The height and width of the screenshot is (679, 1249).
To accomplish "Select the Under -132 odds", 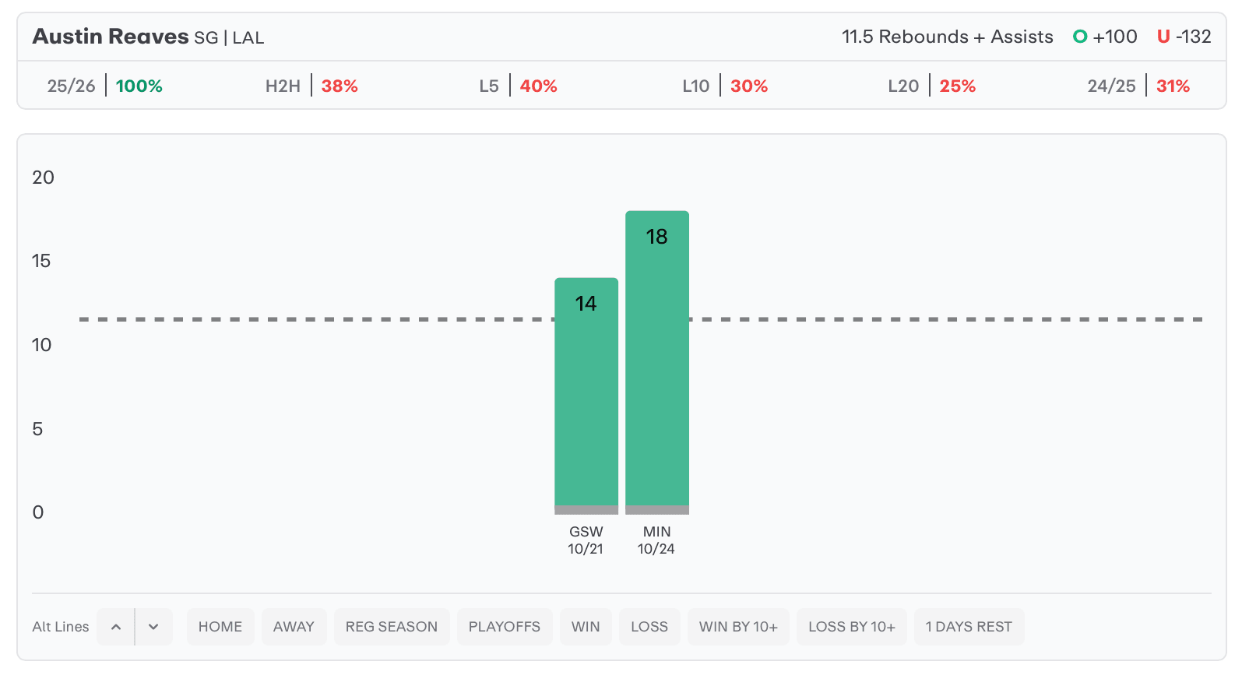I will pos(1184,37).
